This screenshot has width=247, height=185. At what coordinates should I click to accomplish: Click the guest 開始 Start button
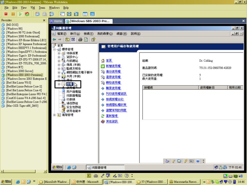point(57,167)
